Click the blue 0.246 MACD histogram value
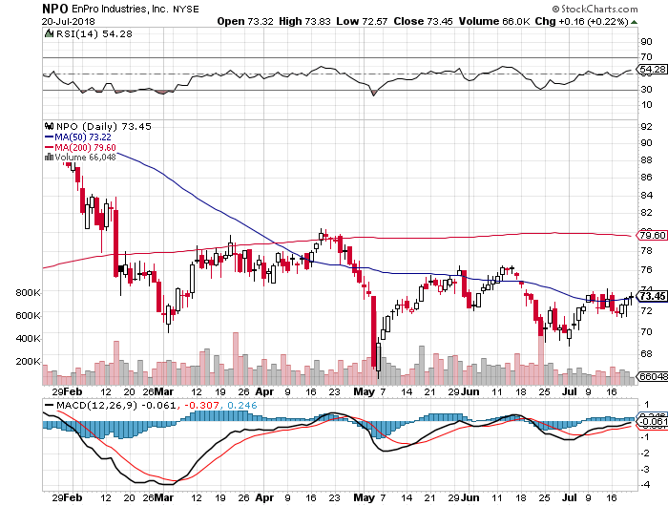 tap(242, 405)
